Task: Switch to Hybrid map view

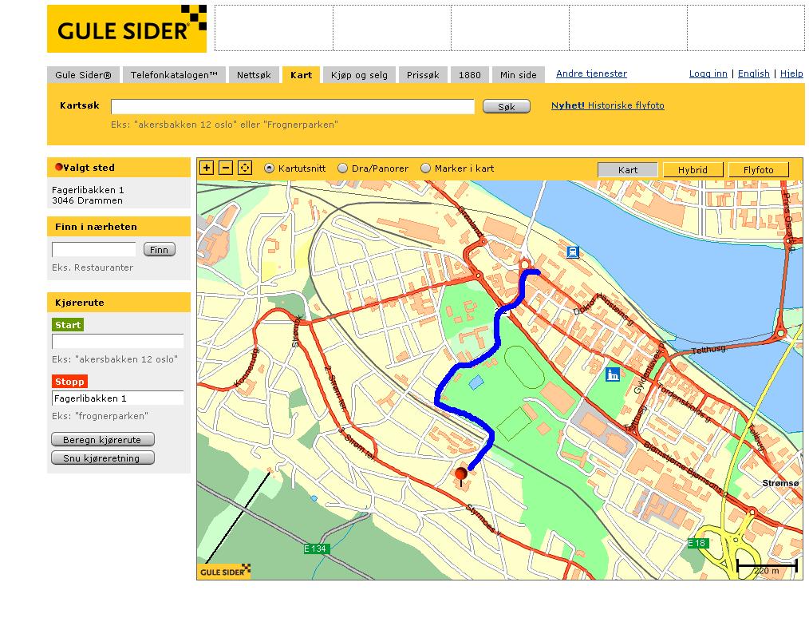Action: point(693,170)
